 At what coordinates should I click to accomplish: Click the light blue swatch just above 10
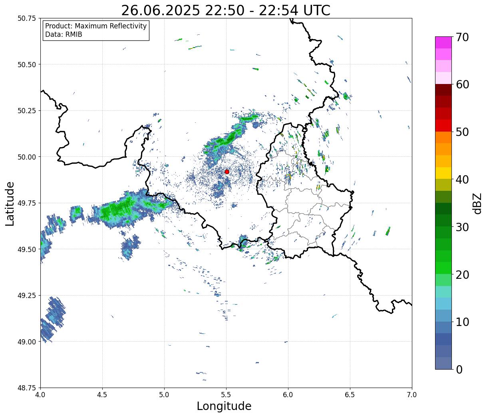(x=443, y=316)
